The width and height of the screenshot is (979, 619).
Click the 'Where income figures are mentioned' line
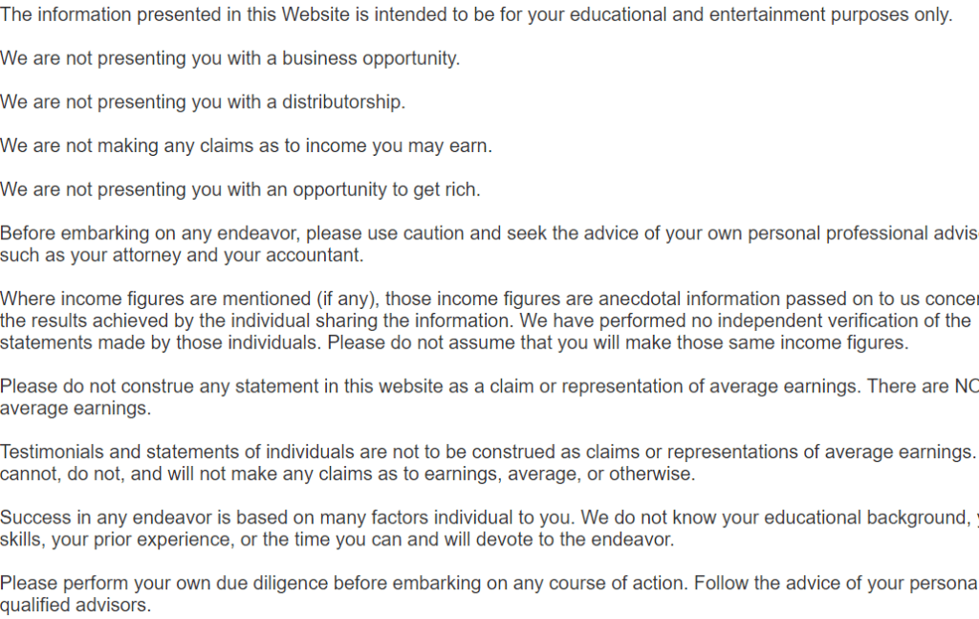point(489,298)
